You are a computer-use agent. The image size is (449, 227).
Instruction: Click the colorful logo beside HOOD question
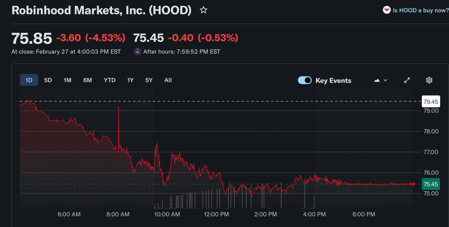[x=387, y=10]
